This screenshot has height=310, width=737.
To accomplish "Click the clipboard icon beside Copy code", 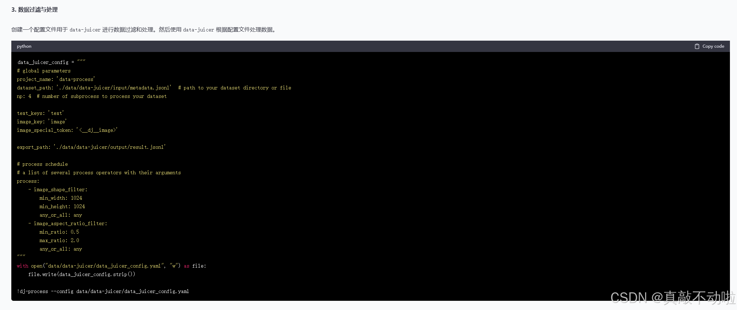I will pos(697,46).
